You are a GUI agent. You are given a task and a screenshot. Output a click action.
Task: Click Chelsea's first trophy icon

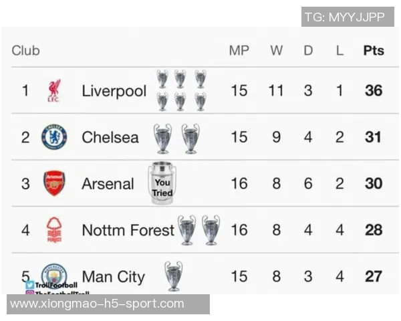162,138
